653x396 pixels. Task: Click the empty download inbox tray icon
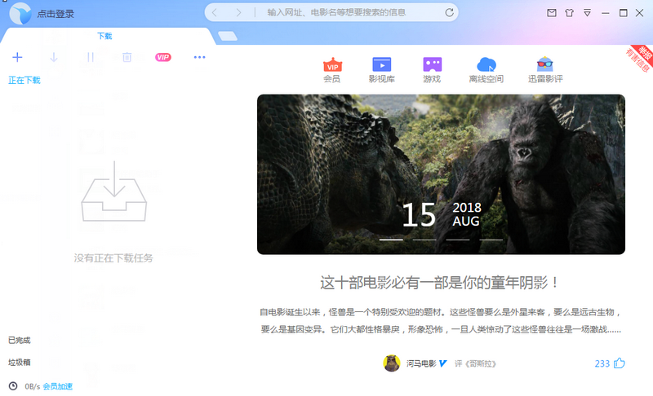(x=113, y=191)
